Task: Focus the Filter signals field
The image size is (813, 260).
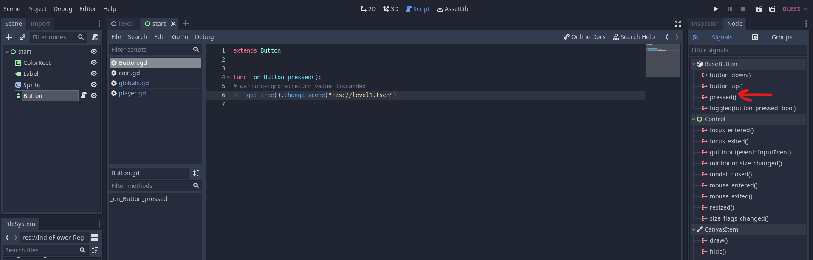Action: [x=748, y=50]
